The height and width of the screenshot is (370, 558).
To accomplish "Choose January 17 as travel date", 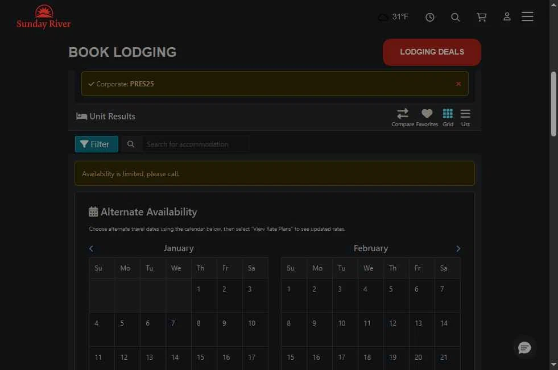I will [255, 358].
